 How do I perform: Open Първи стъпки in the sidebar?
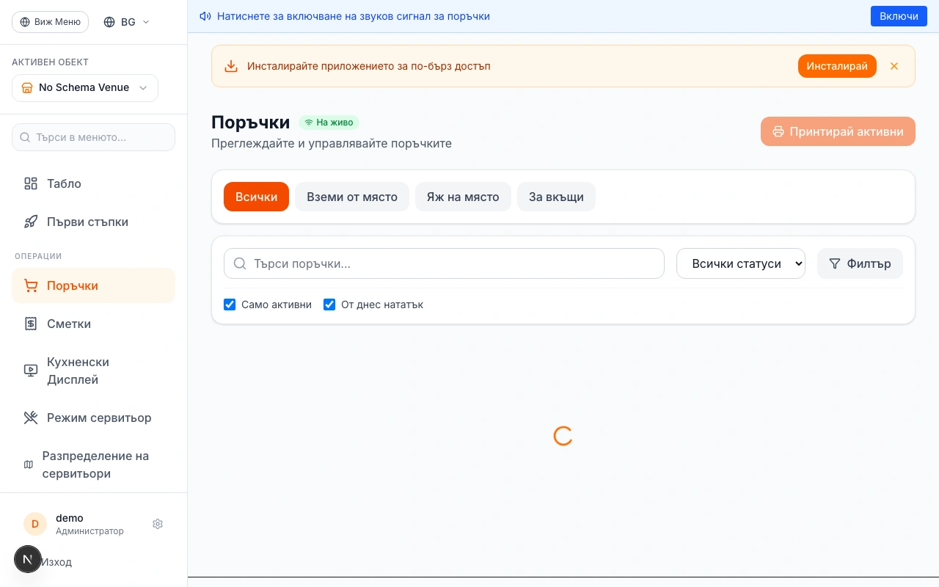coord(93,222)
